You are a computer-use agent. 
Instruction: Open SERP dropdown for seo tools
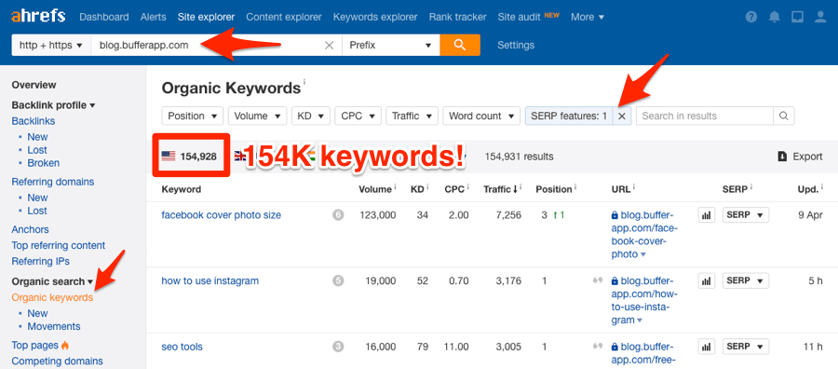[x=746, y=347]
